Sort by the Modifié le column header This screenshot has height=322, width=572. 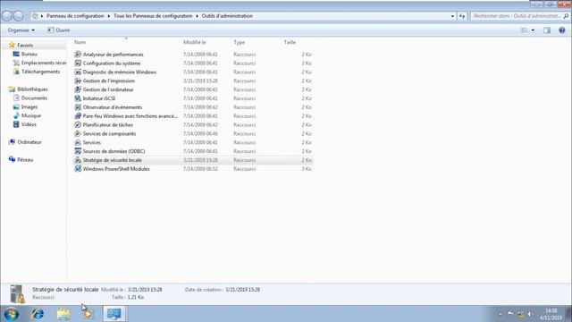[x=195, y=42]
